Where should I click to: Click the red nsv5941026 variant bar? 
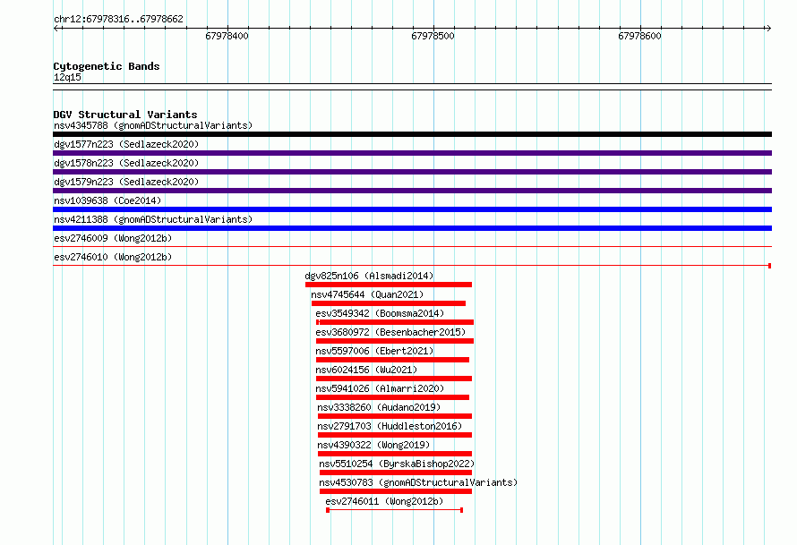pyautogui.click(x=392, y=397)
